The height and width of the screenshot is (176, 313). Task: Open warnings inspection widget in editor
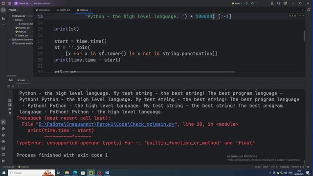(x=293, y=16)
